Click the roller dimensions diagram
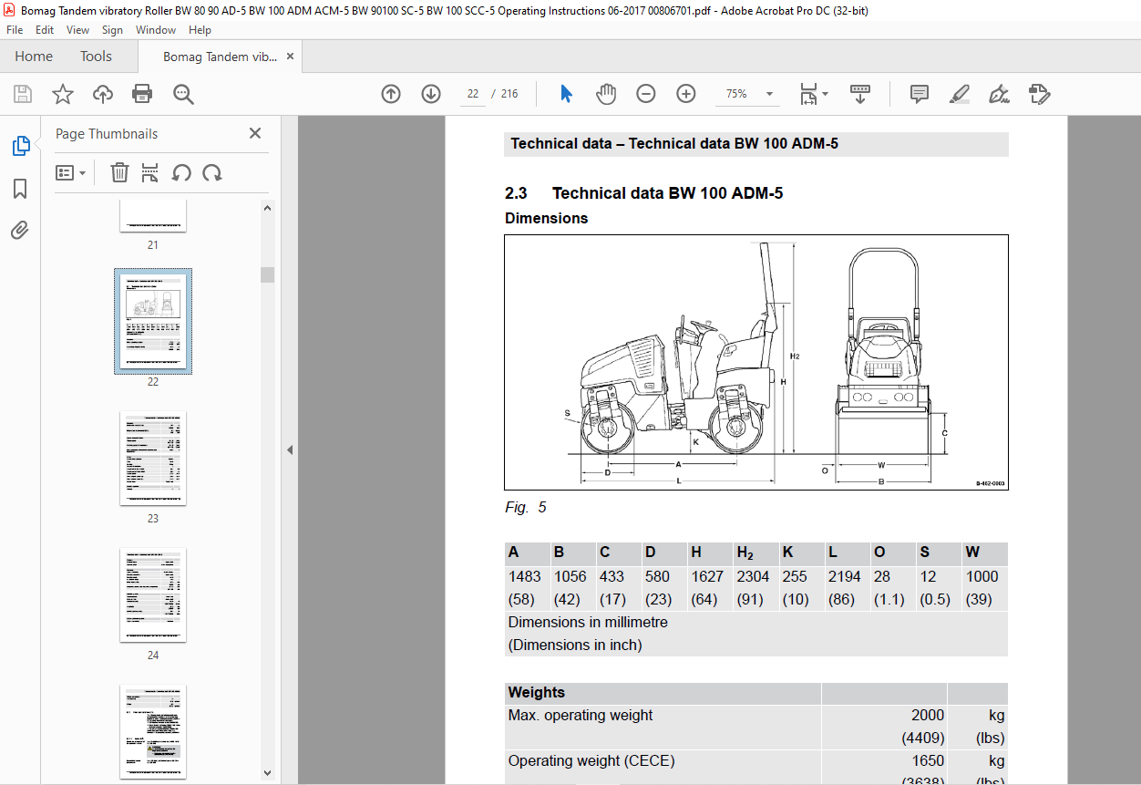1141x785 pixels. pos(756,362)
